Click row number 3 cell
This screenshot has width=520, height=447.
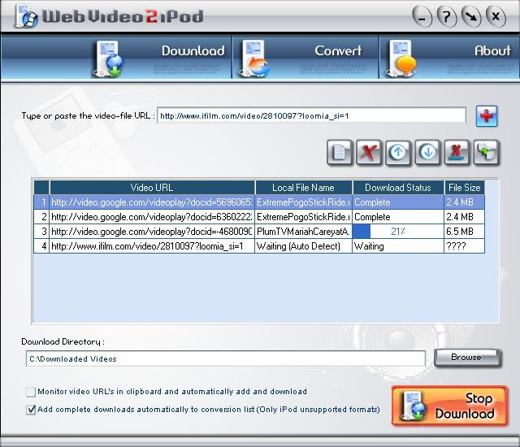(x=41, y=232)
